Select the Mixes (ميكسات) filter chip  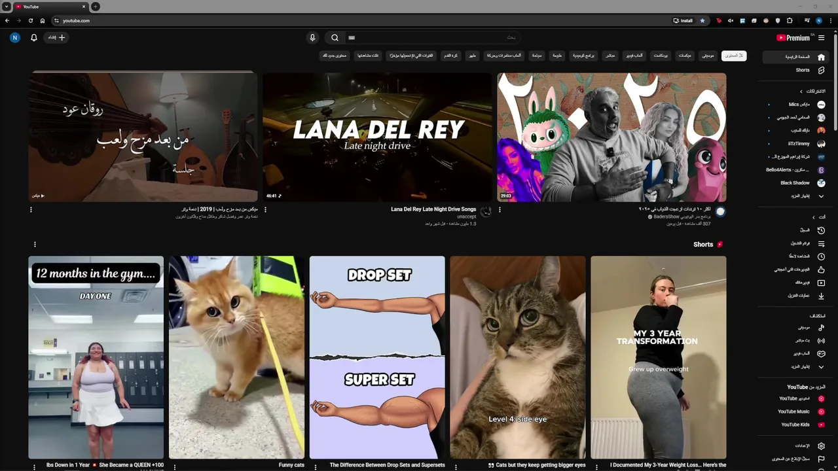pos(685,56)
